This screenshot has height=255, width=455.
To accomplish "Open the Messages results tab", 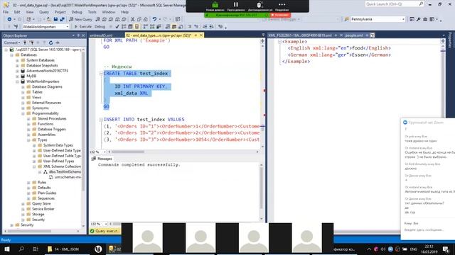I will coord(102,159).
